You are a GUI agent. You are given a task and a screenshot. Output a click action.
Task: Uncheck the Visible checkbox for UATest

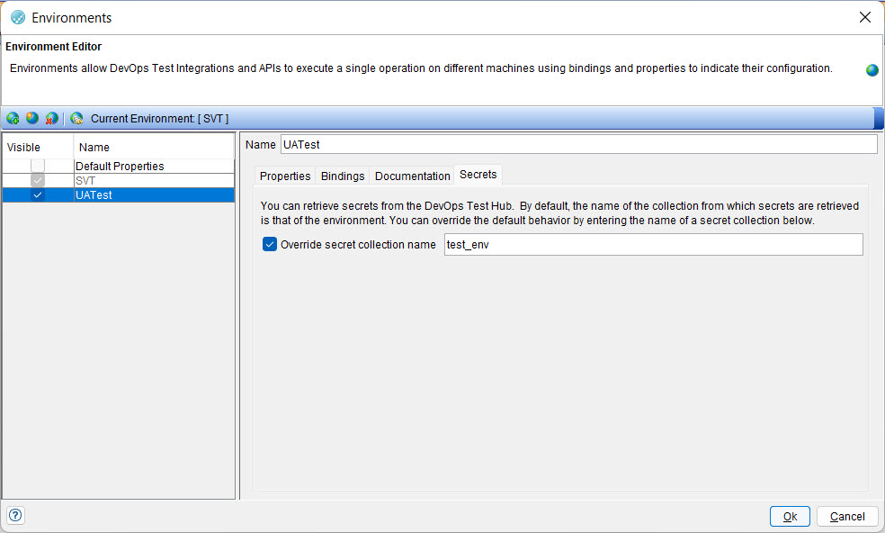pyautogui.click(x=37, y=194)
